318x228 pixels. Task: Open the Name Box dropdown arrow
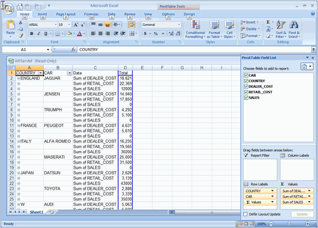click(48, 50)
